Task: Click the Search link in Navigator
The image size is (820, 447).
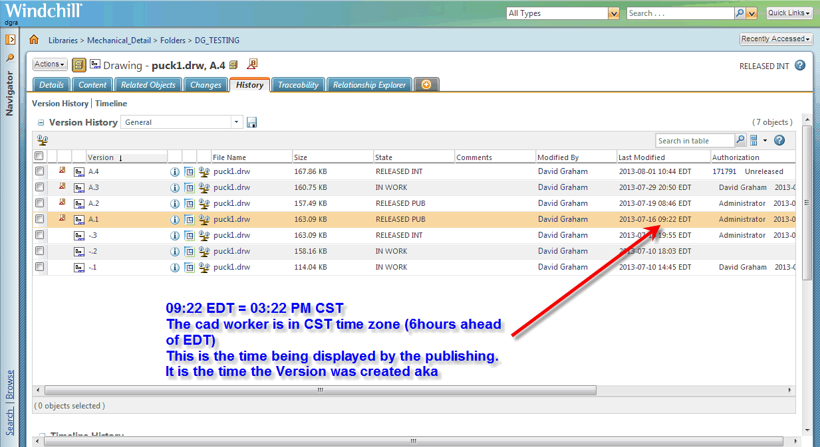Action: click(x=10, y=422)
